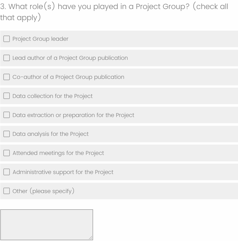The height and width of the screenshot is (241, 238).
Task: Click the 'Co-author of a Project Group publication' text
Action: 68,77
